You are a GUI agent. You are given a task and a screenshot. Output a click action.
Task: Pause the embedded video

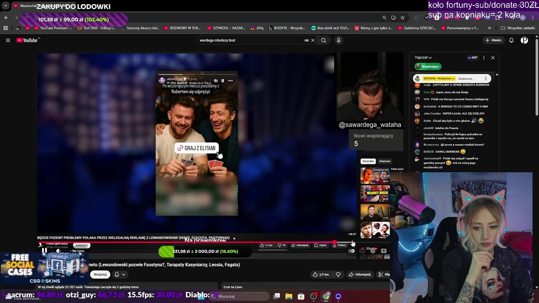[44, 251]
